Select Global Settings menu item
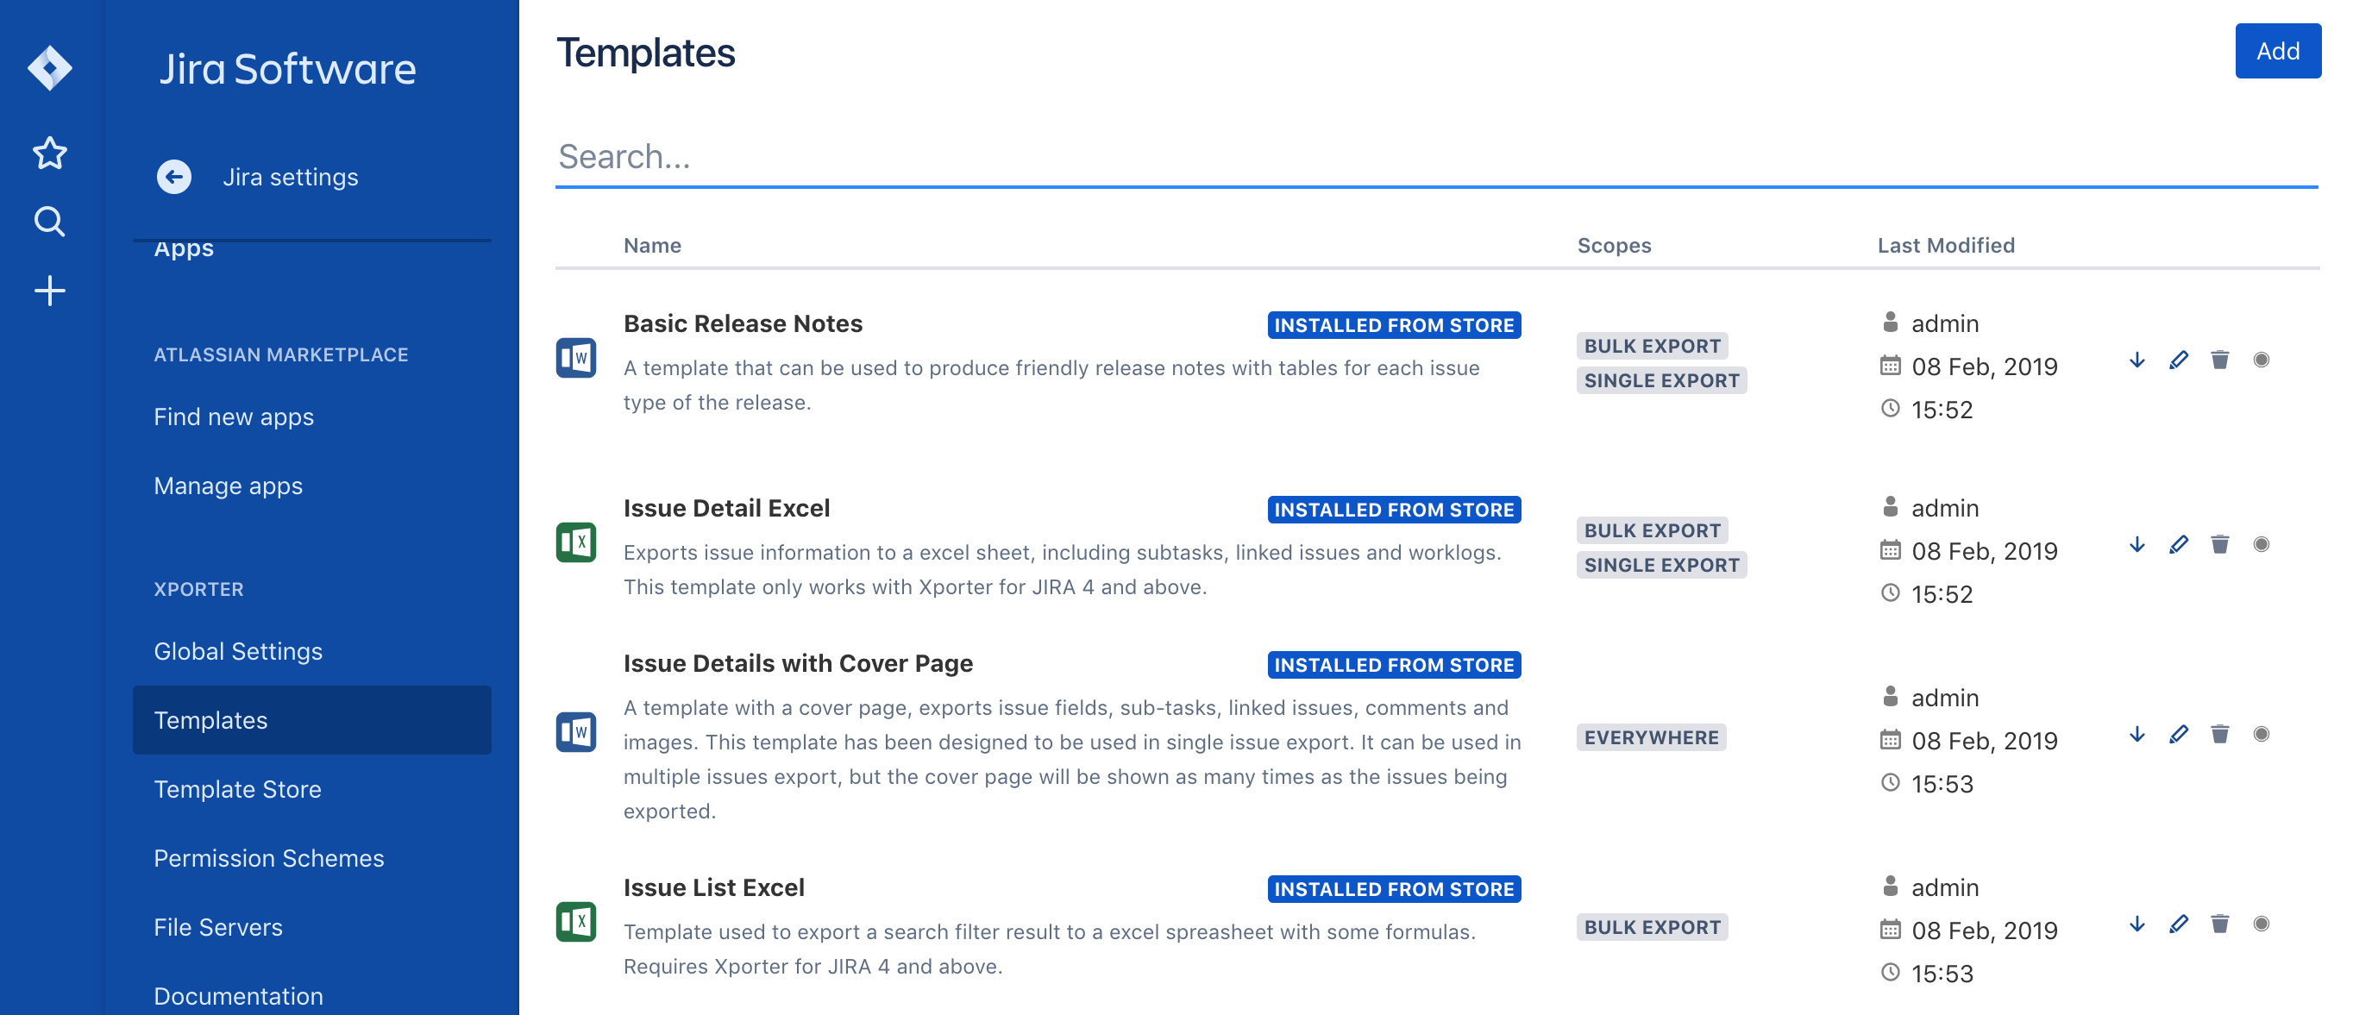 [x=237, y=650]
